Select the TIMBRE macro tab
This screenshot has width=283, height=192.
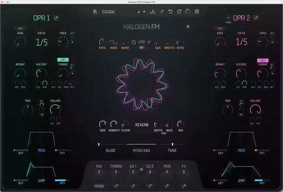tap(116, 166)
